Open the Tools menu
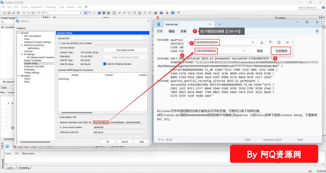Screen dimensions: 326x173 tap(61, 7)
